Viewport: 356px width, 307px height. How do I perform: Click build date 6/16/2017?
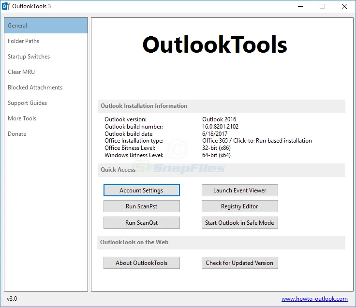pyautogui.click(x=215, y=134)
